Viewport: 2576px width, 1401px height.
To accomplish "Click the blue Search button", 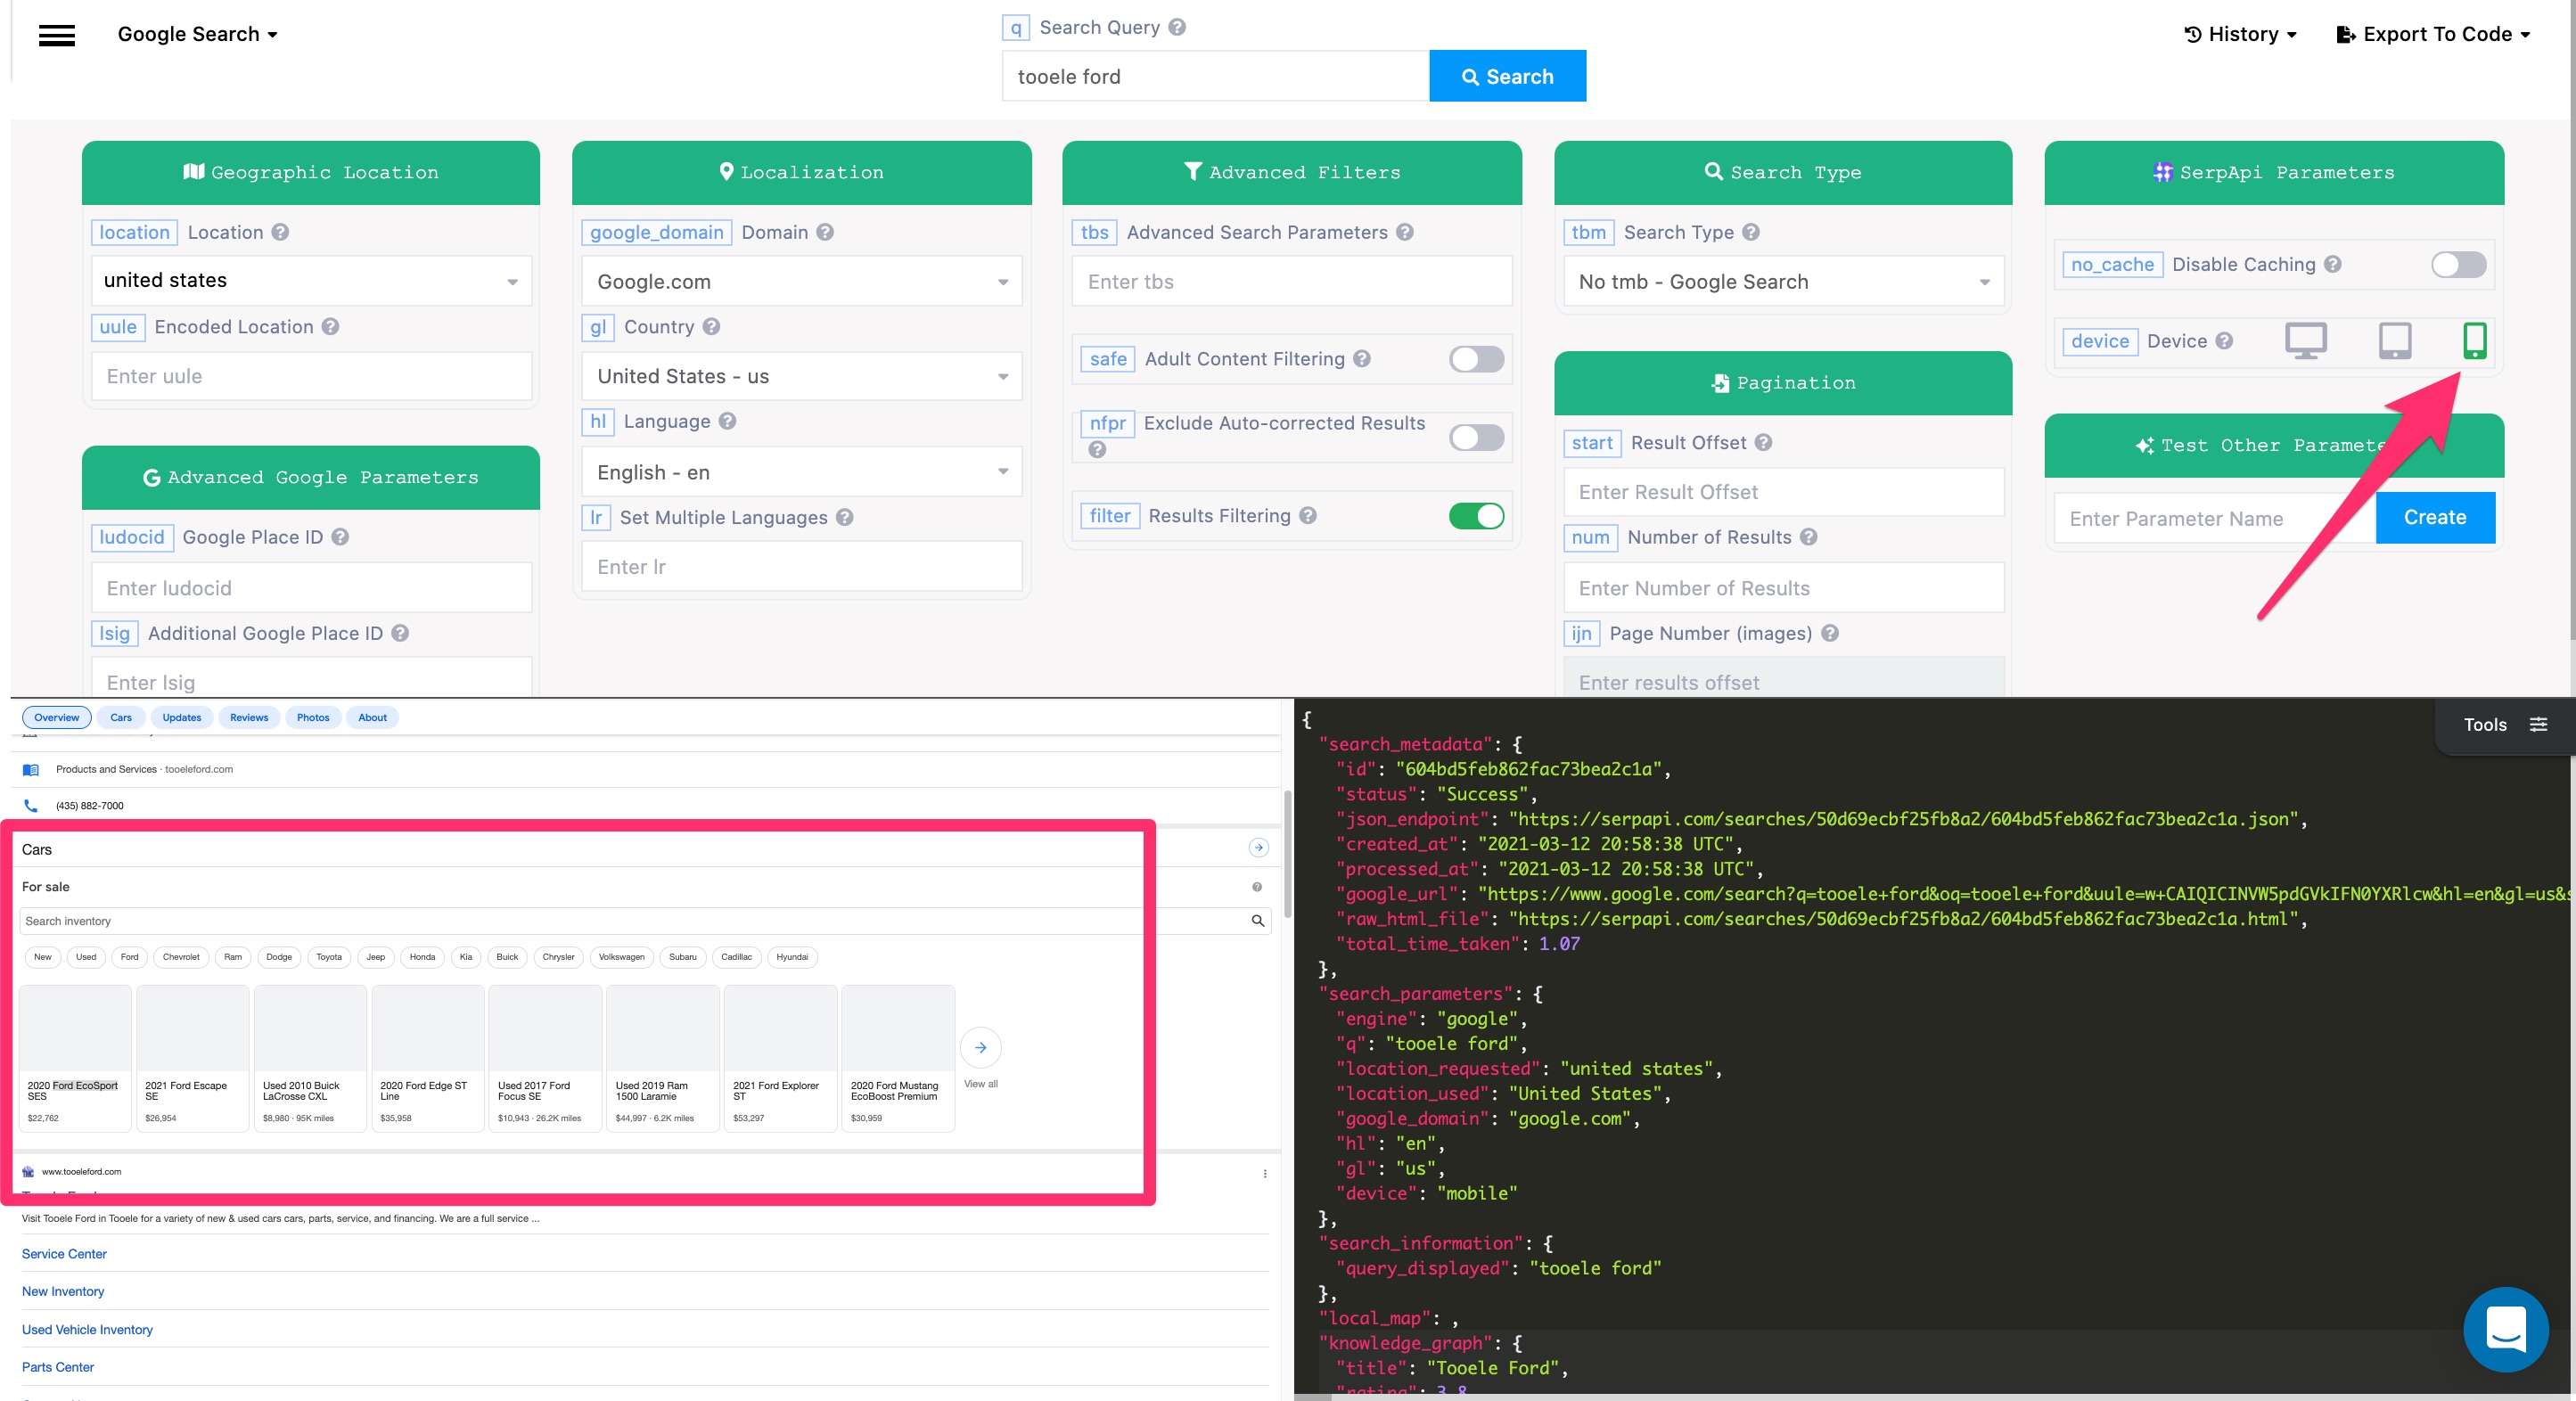I will point(1507,76).
